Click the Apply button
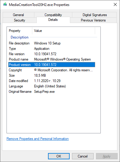Screen dimensions: 120x162 [107, 156]
